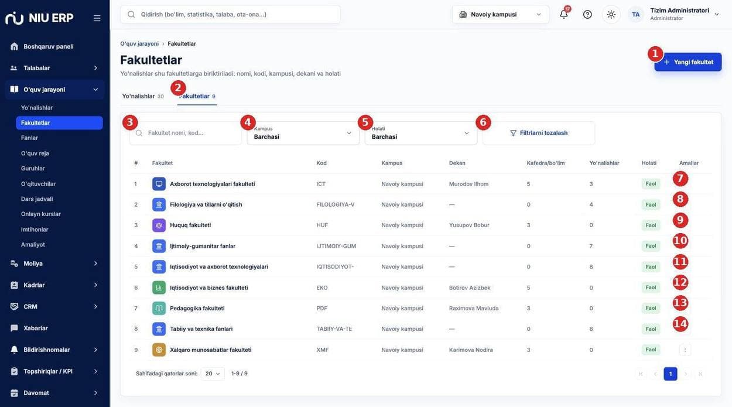Click the chart icon of Iqtisodiyot va biznes fakulteti
Image resolution: width=732 pixels, height=407 pixels.
click(x=159, y=288)
